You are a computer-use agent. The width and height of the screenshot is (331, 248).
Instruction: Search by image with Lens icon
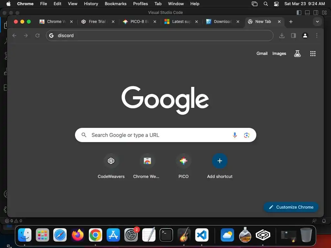[x=247, y=135]
